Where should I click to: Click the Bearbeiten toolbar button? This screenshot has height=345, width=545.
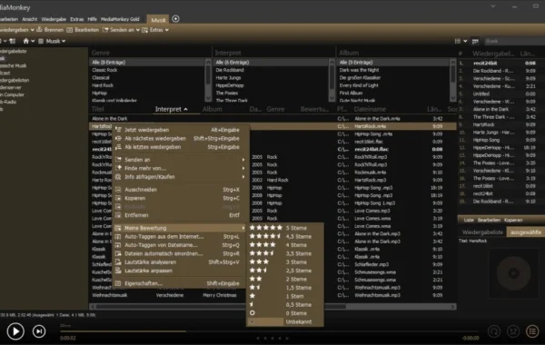(83, 30)
